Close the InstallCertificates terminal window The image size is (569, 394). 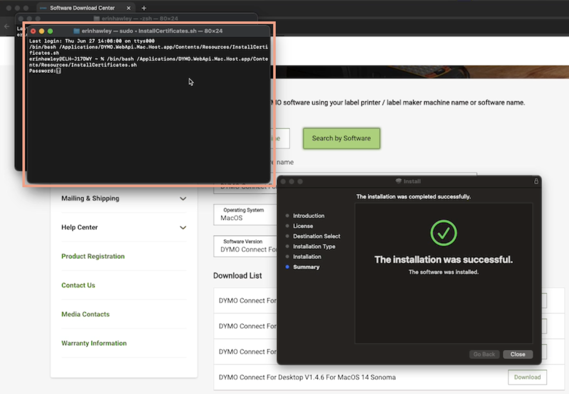[33, 31]
